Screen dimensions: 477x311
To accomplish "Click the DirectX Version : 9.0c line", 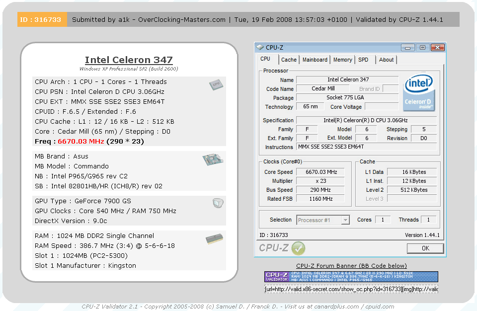I will click(x=71, y=221).
